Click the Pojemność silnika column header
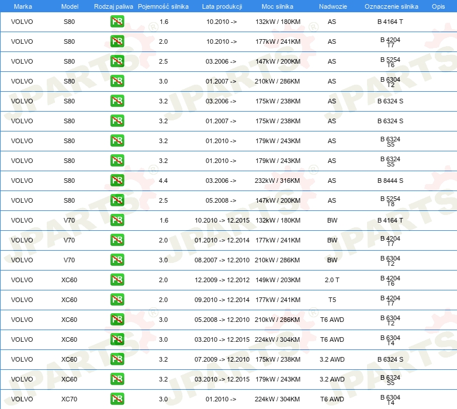Viewport: 457px width, 409px height. [x=163, y=6]
